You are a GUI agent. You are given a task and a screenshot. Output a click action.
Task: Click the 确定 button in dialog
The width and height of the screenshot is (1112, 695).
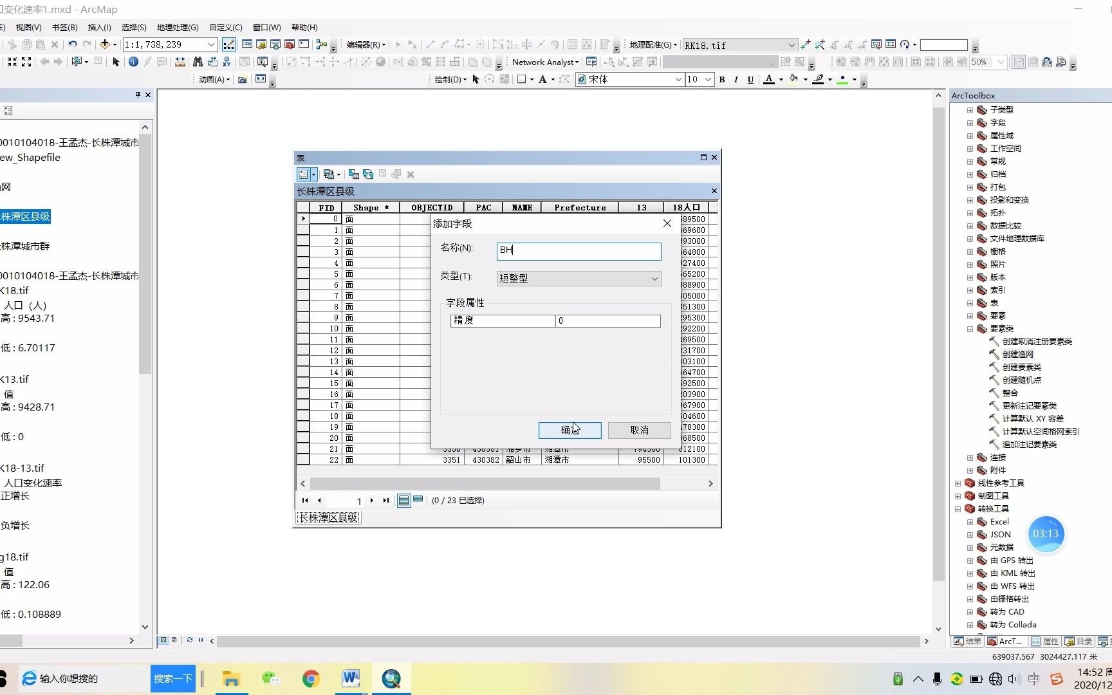click(570, 430)
